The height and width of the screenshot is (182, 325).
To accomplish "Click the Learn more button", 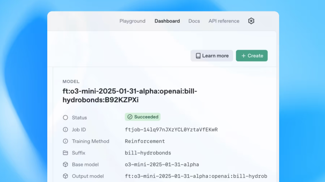I will tap(212, 56).
